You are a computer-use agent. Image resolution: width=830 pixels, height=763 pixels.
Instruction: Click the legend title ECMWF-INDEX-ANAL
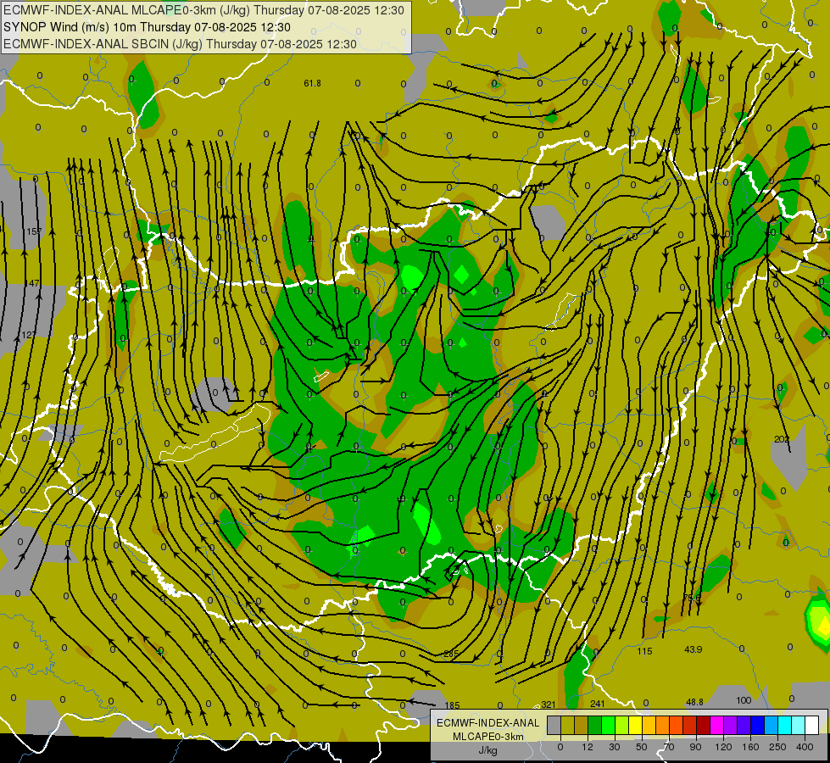point(488,723)
